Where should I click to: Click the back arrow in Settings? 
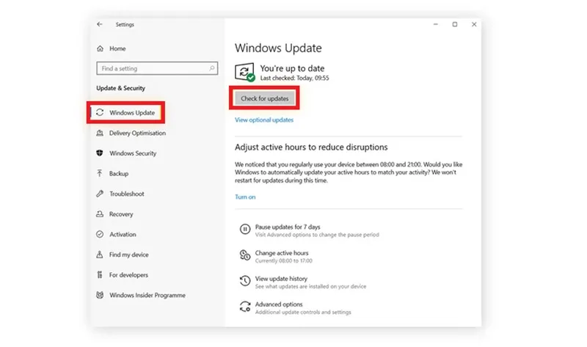point(100,24)
